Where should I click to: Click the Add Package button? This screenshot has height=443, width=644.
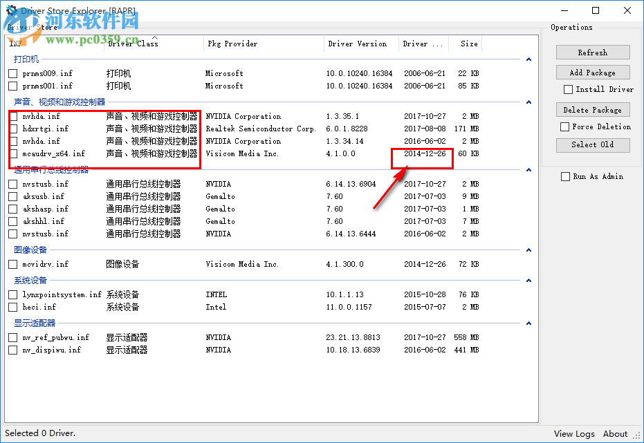(593, 72)
